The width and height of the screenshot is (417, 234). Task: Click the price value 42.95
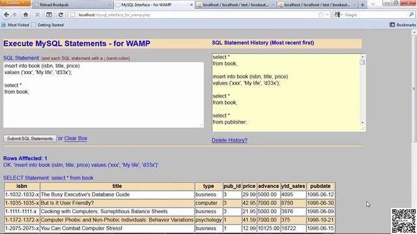pyautogui.click(x=249, y=203)
